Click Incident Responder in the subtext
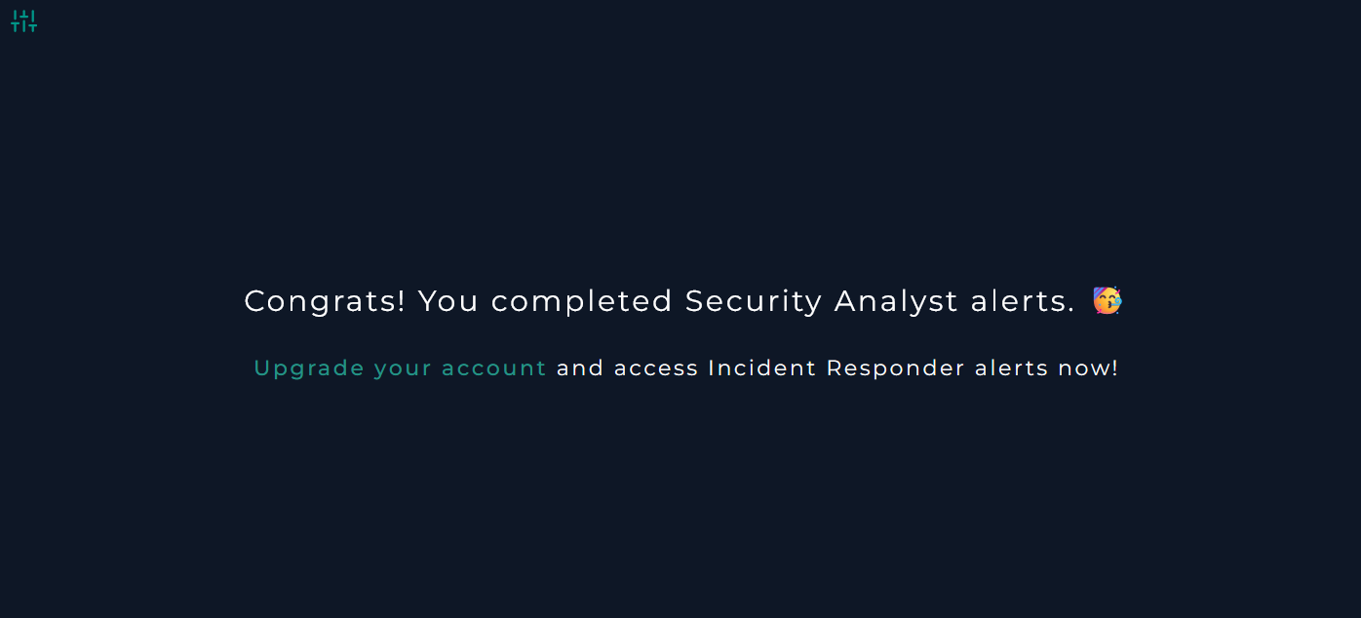Screen dimensions: 1361x618 coord(836,368)
